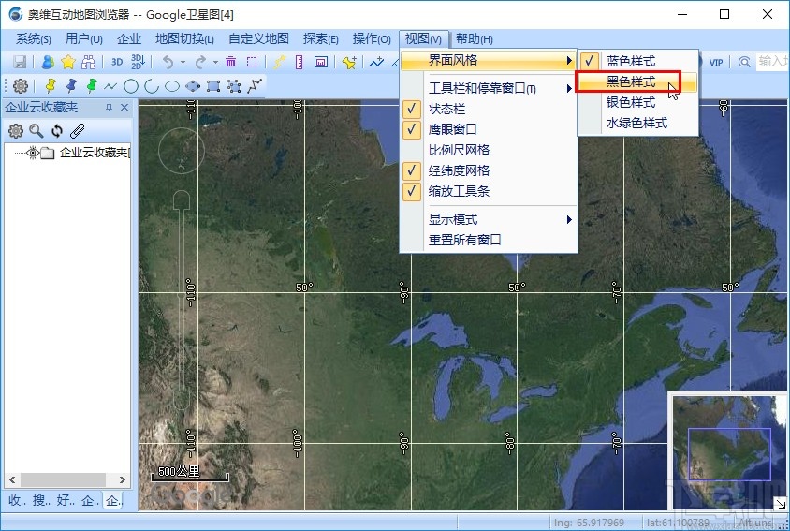Click favorites panel paperclip attachment icon
Screen dimensions: 790x531
77,131
